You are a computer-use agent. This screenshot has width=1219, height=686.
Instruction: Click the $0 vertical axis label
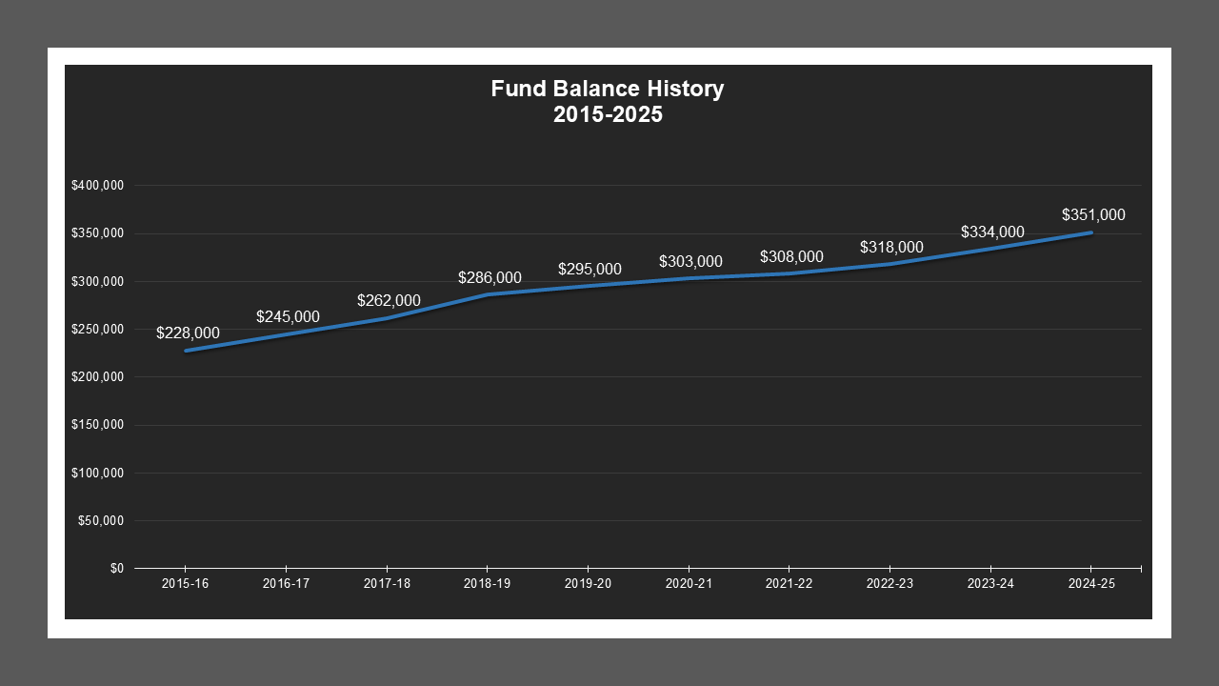tap(118, 567)
